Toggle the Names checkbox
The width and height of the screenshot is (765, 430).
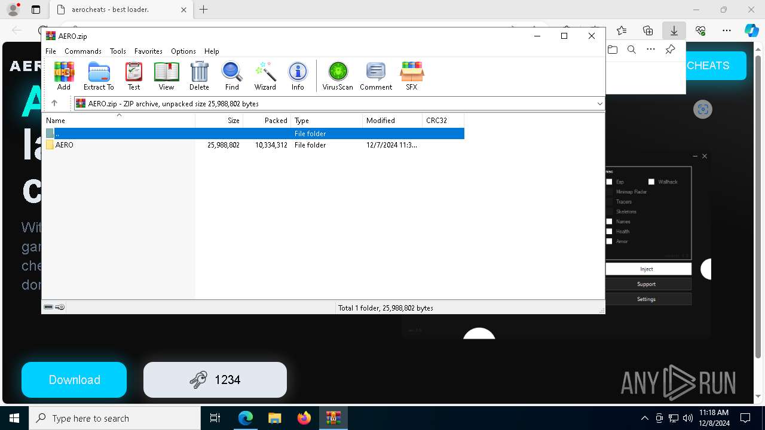(x=609, y=222)
